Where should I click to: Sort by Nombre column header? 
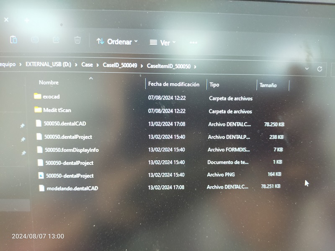click(49, 82)
